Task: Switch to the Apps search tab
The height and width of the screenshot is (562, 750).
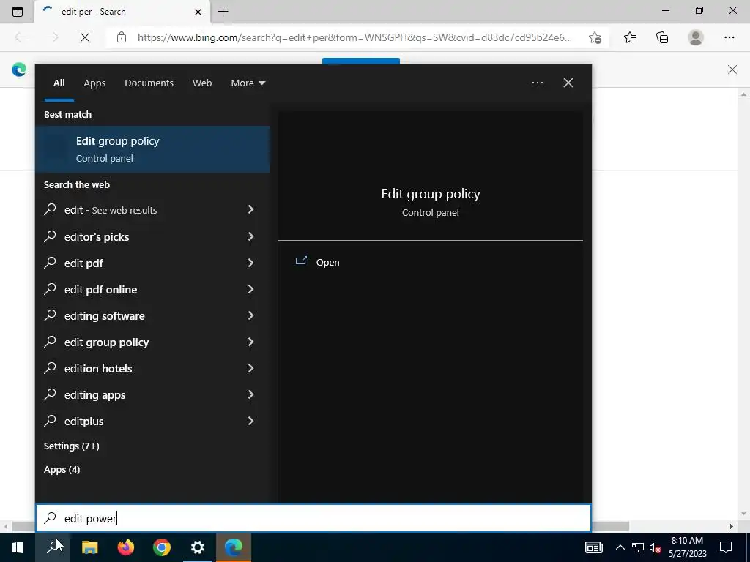Action: click(94, 83)
